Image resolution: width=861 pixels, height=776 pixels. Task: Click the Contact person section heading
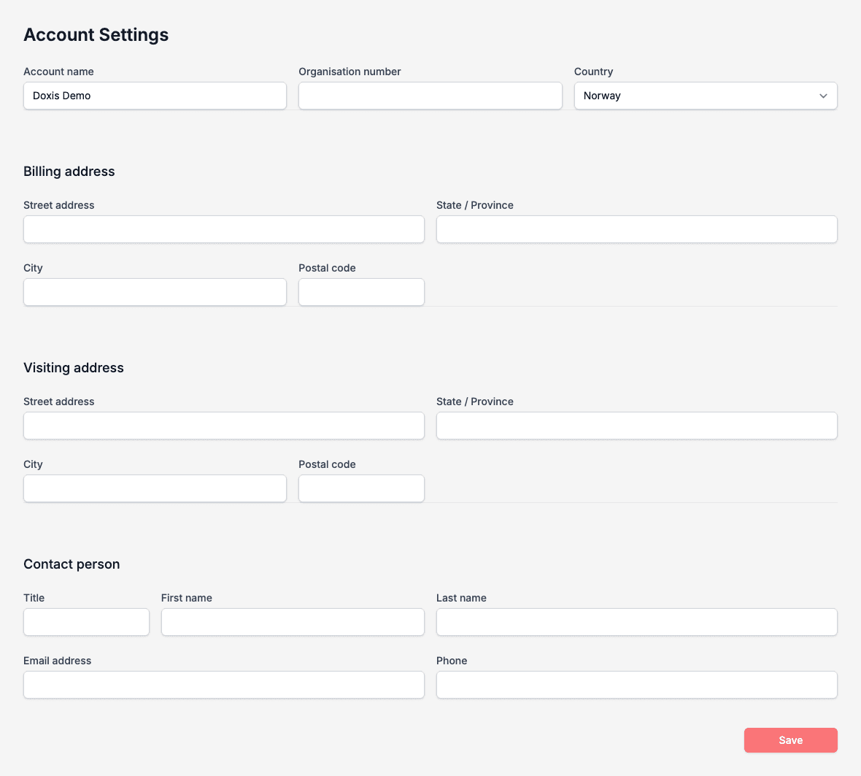(x=72, y=564)
